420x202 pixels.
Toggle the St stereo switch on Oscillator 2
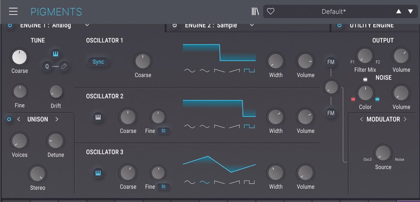[163, 131]
